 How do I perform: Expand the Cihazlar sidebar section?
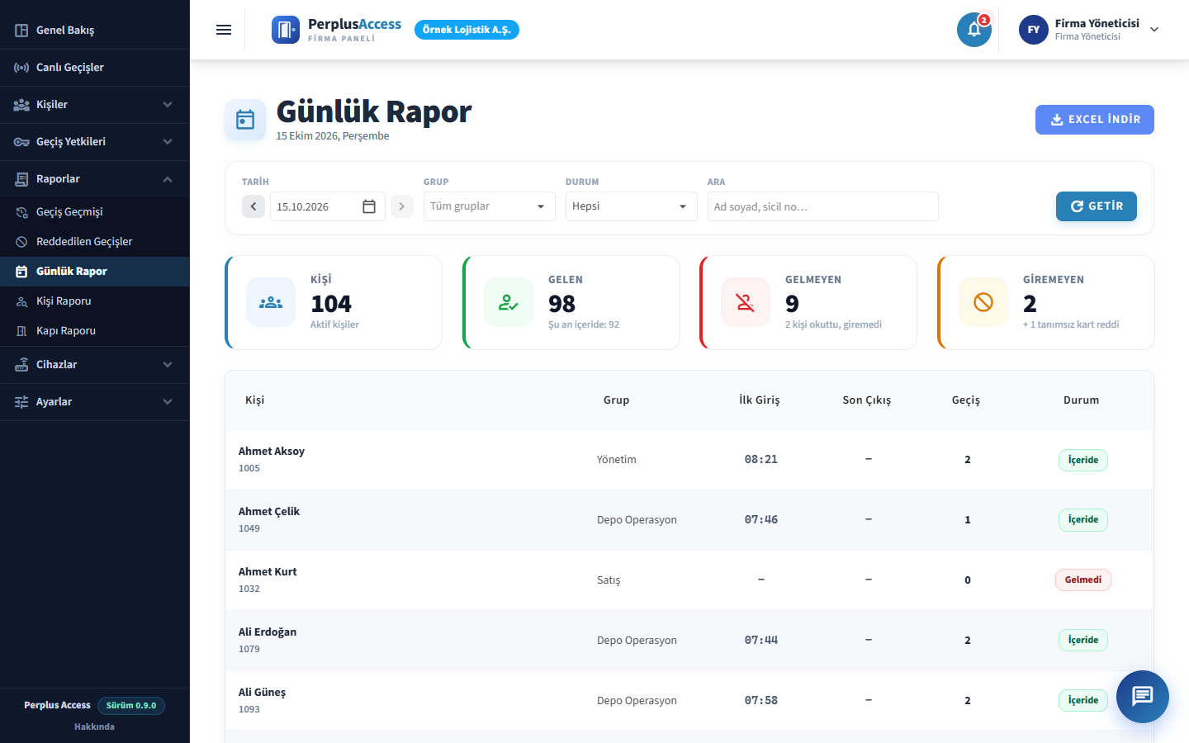click(x=95, y=365)
